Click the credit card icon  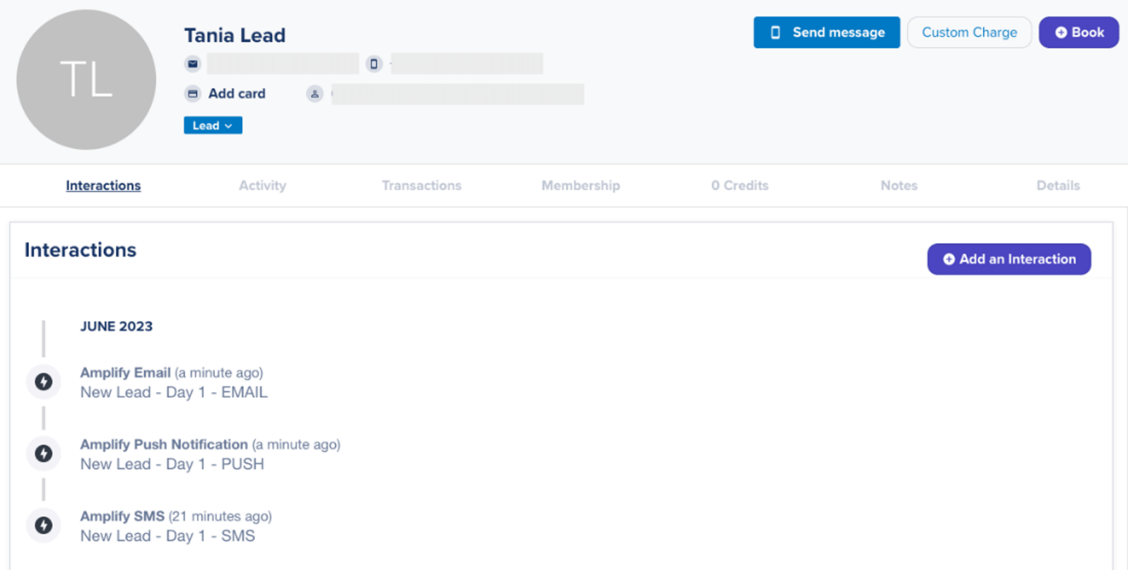[192, 94]
